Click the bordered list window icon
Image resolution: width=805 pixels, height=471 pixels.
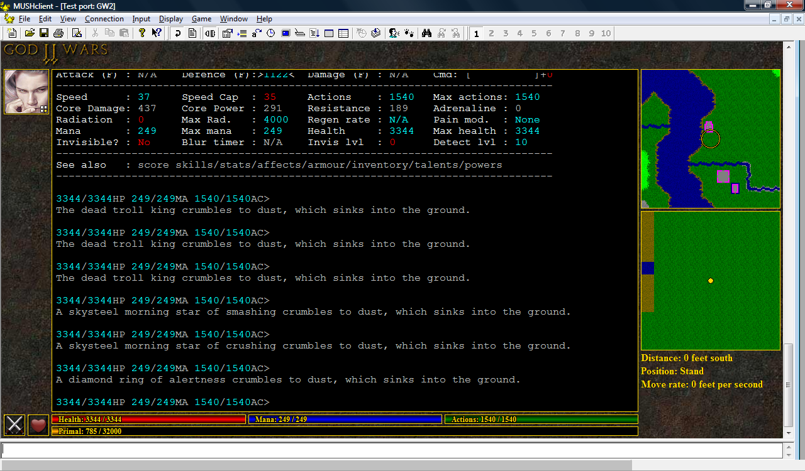click(329, 33)
